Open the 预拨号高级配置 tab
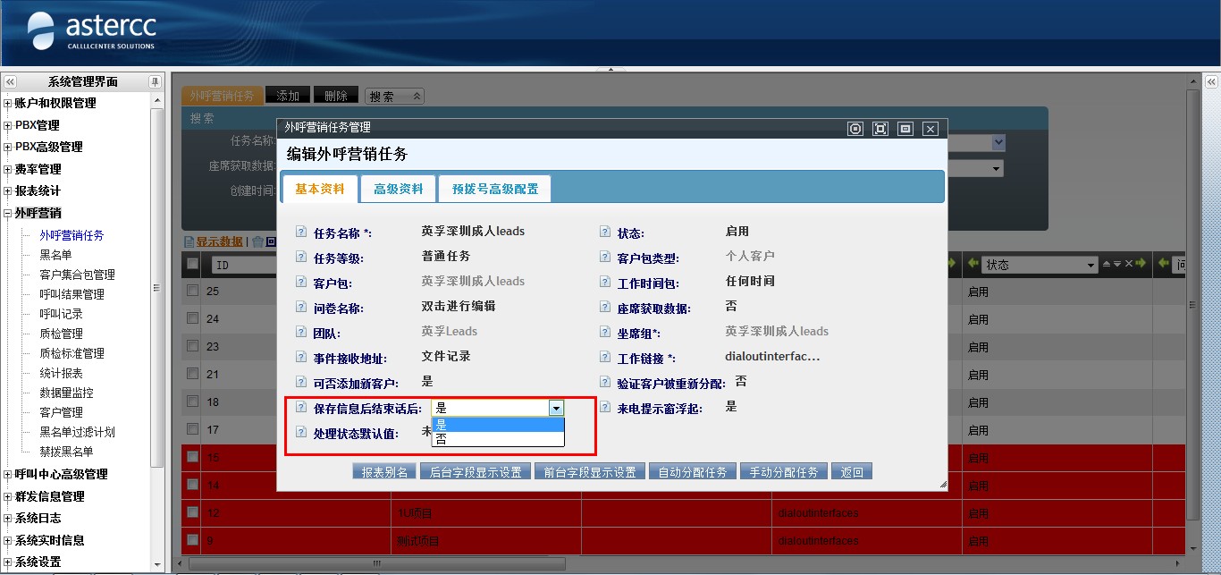This screenshot has height=575, width=1221. pyautogui.click(x=495, y=190)
